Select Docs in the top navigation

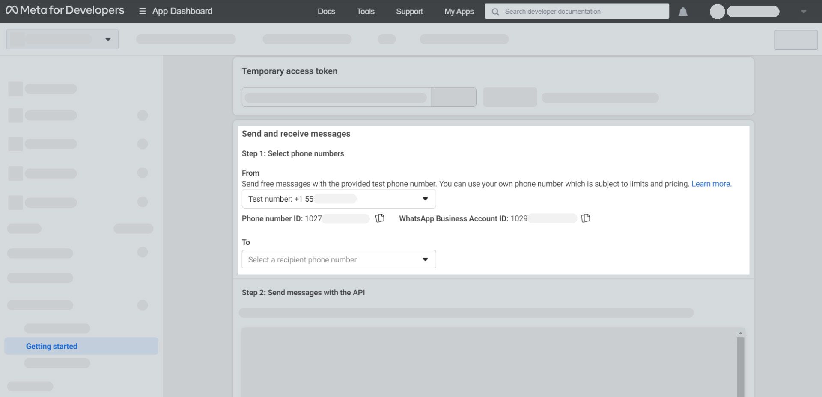click(326, 12)
